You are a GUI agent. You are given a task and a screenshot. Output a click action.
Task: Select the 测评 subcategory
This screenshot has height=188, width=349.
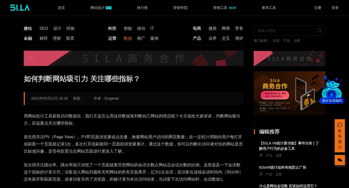239,38
